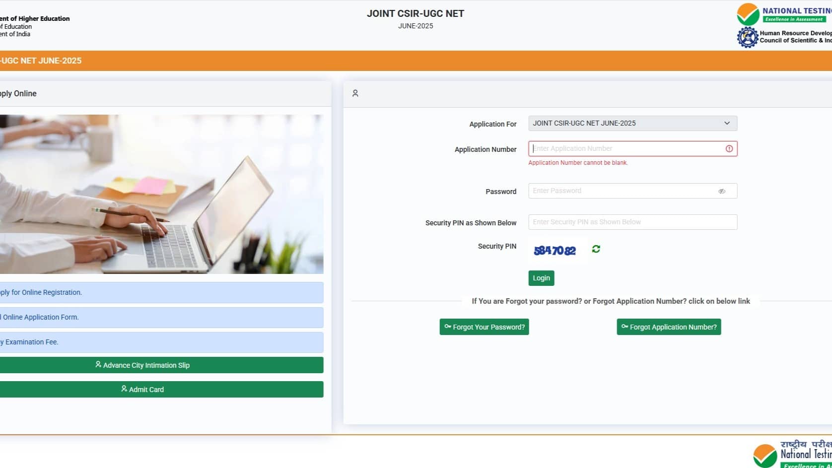Click the Forgot Application Number? button

pyautogui.click(x=669, y=327)
